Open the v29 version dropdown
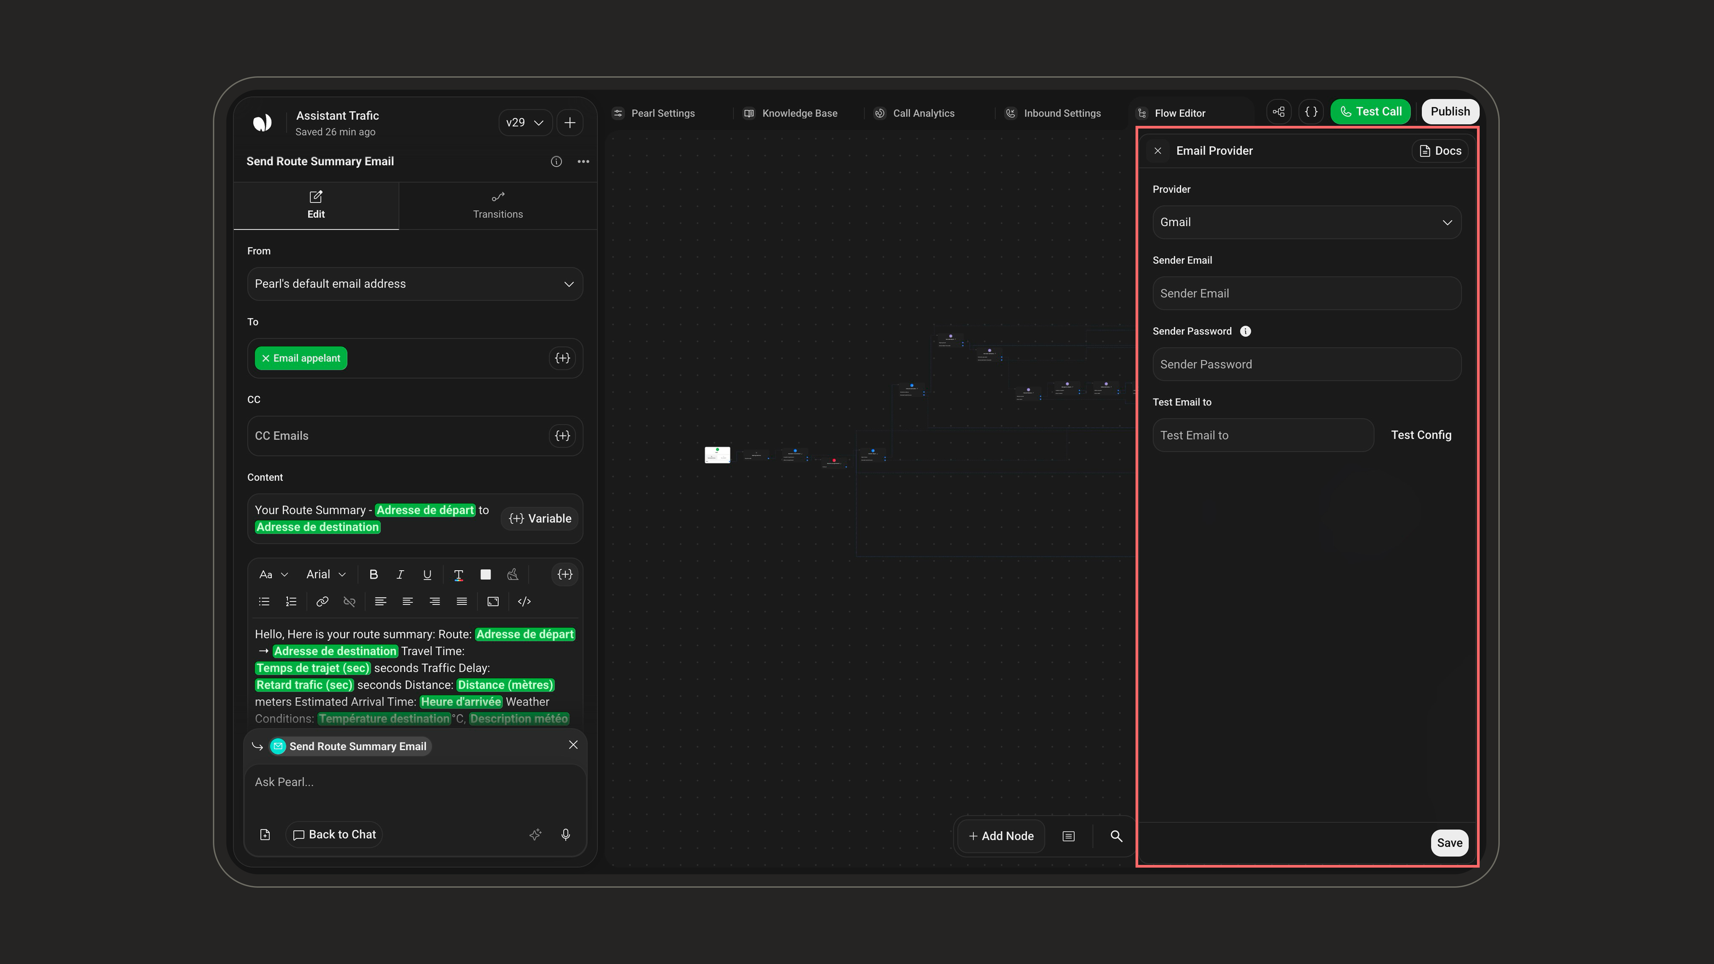This screenshot has height=964, width=1714. 525,123
